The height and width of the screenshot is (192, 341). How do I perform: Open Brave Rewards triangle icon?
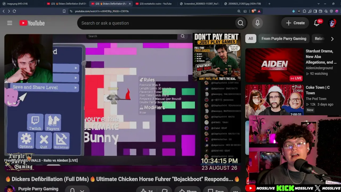pos(259,11)
